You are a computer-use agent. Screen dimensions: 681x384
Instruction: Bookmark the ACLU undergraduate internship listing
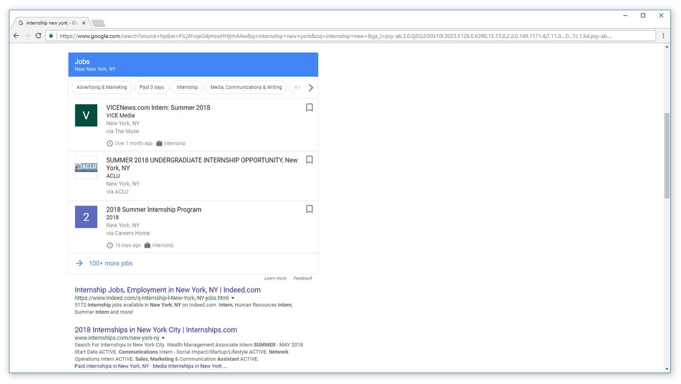[x=309, y=160]
